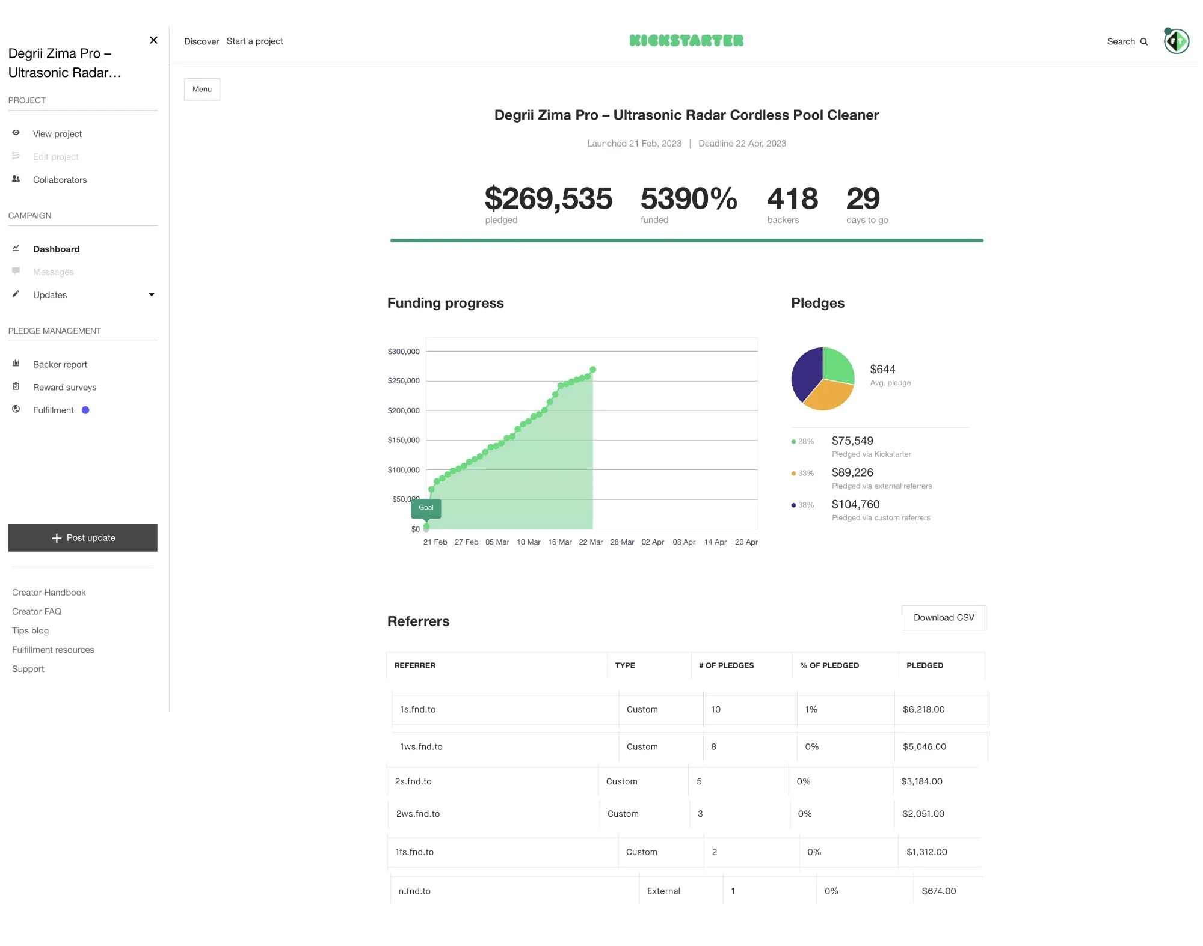The width and height of the screenshot is (1203, 946).
Task: Click the Edit project sliders icon
Action: point(16,156)
